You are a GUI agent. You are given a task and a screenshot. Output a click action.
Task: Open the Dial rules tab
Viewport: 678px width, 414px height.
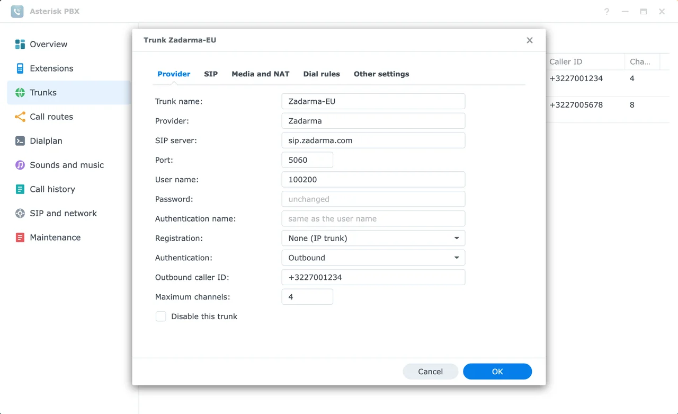[322, 74]
